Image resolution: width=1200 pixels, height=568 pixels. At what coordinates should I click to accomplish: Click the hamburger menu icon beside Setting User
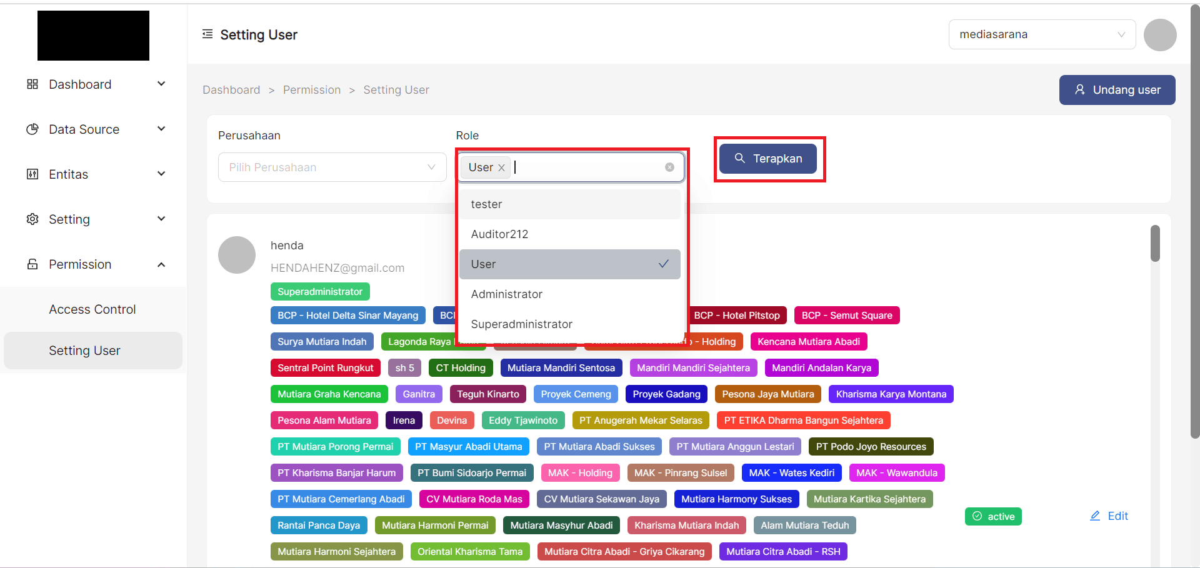click(207, 34)
